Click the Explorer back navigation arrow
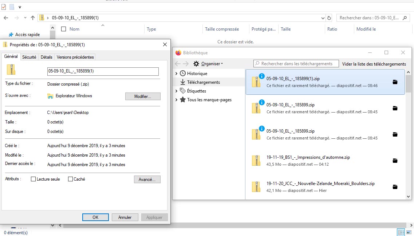The width and height of the screenshot is (414, 236). tap(6, 18)
